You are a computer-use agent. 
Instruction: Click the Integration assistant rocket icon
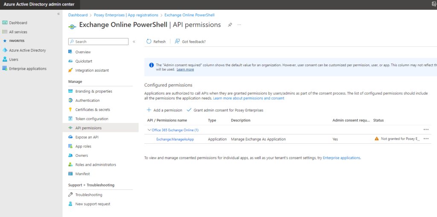(x=70, y=70)
